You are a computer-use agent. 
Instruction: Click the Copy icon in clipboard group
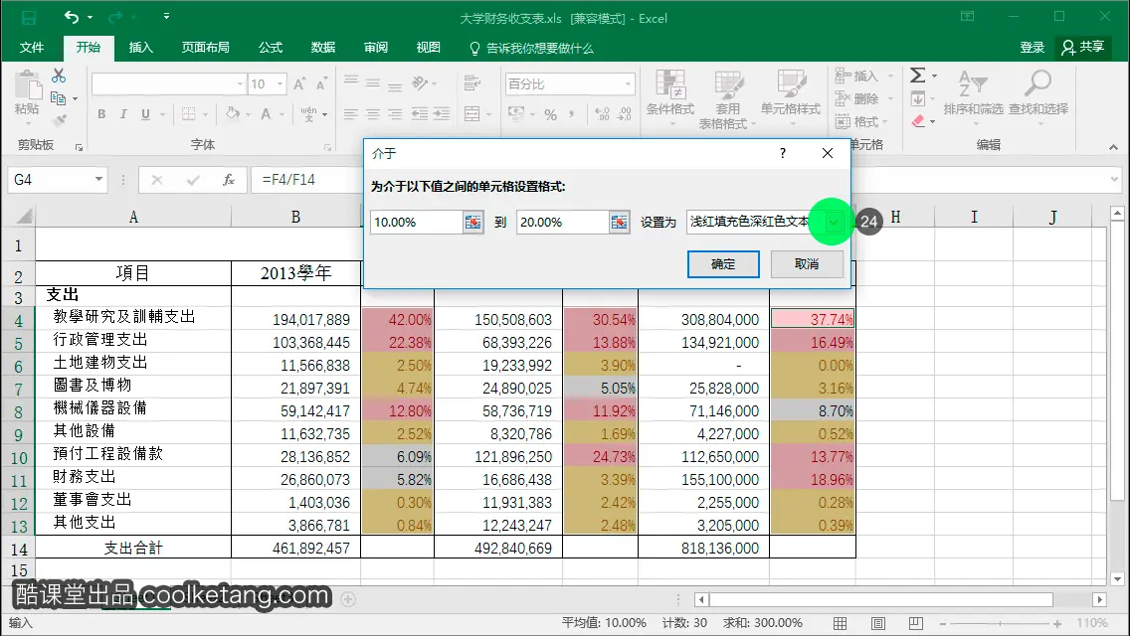point(59,98)
